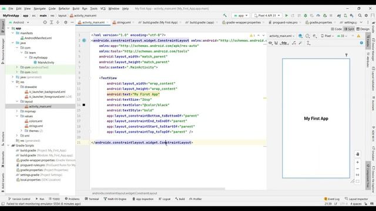Open Version Control tool window
This screenshot has width=376, height=211.
coord(19,199)
